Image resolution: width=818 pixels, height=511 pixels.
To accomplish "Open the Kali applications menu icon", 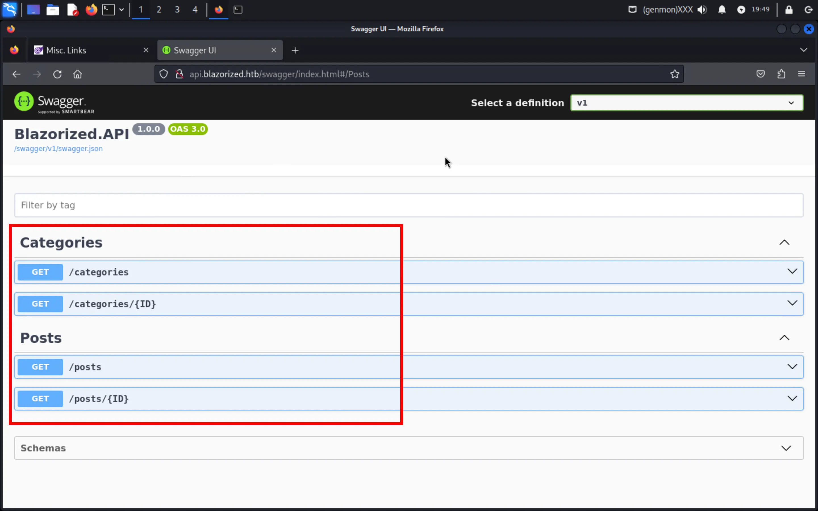I will [9, 9].
